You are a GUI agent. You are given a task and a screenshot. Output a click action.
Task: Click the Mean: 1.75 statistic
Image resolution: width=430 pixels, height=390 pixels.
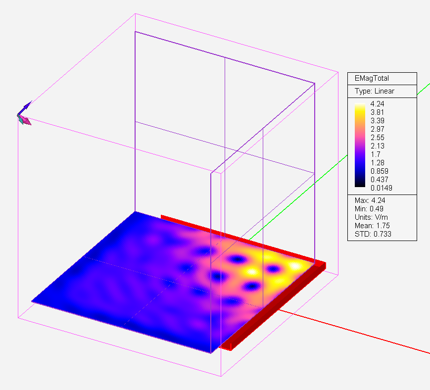pyautogui.click(x=372, y=226)
